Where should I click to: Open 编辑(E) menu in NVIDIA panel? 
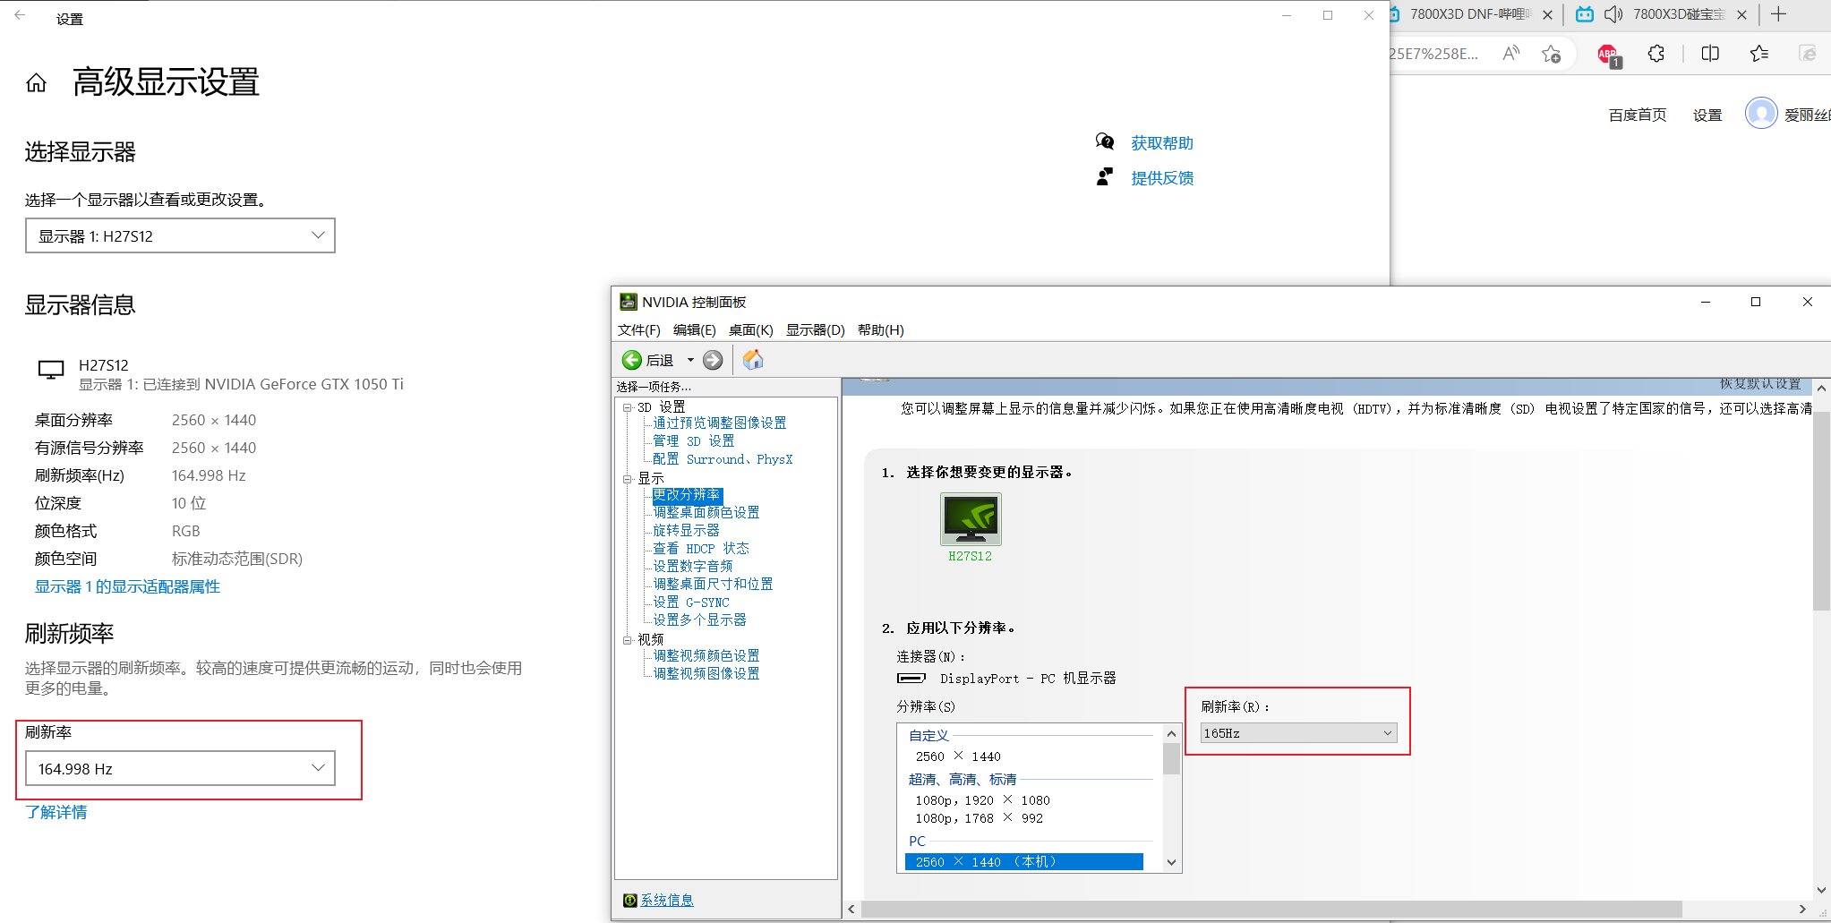click(694, 329)
